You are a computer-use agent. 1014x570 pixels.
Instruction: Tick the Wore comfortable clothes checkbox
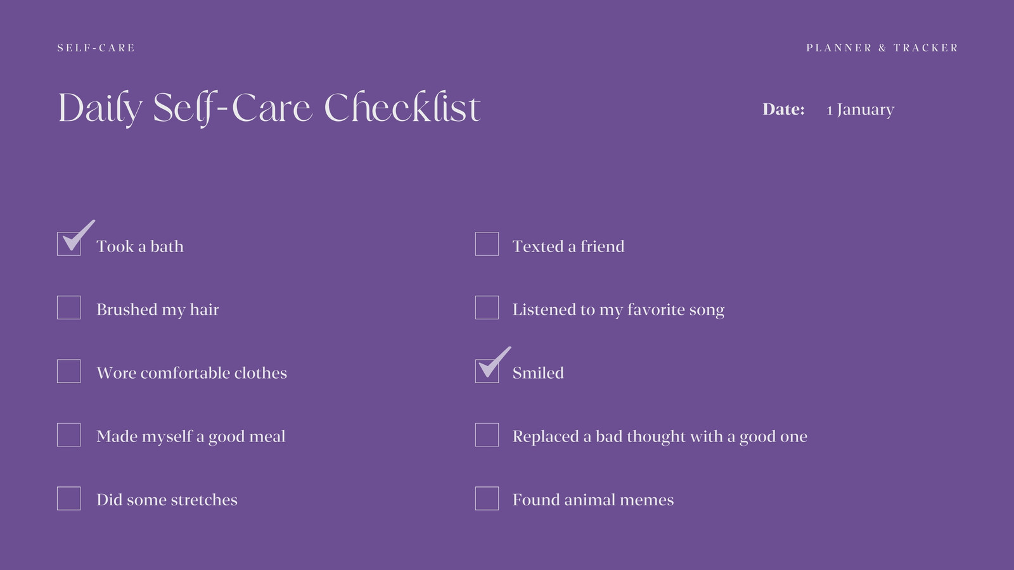click(68, 371)
